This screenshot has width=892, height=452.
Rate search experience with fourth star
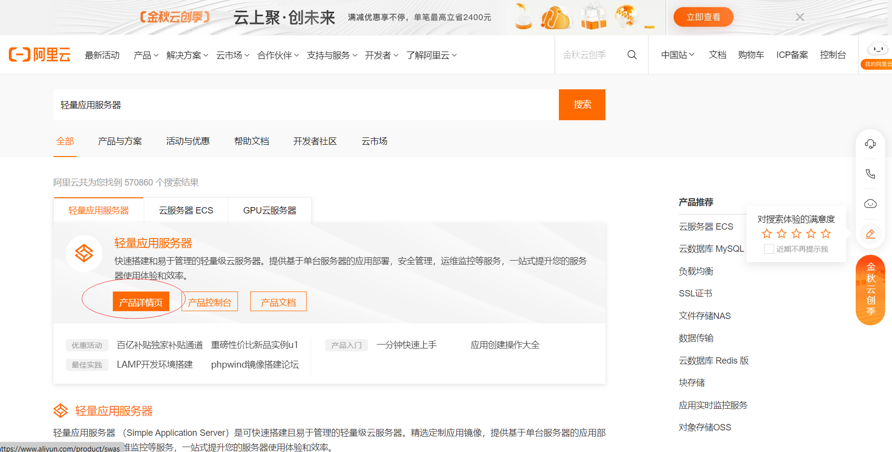(811, 234)
